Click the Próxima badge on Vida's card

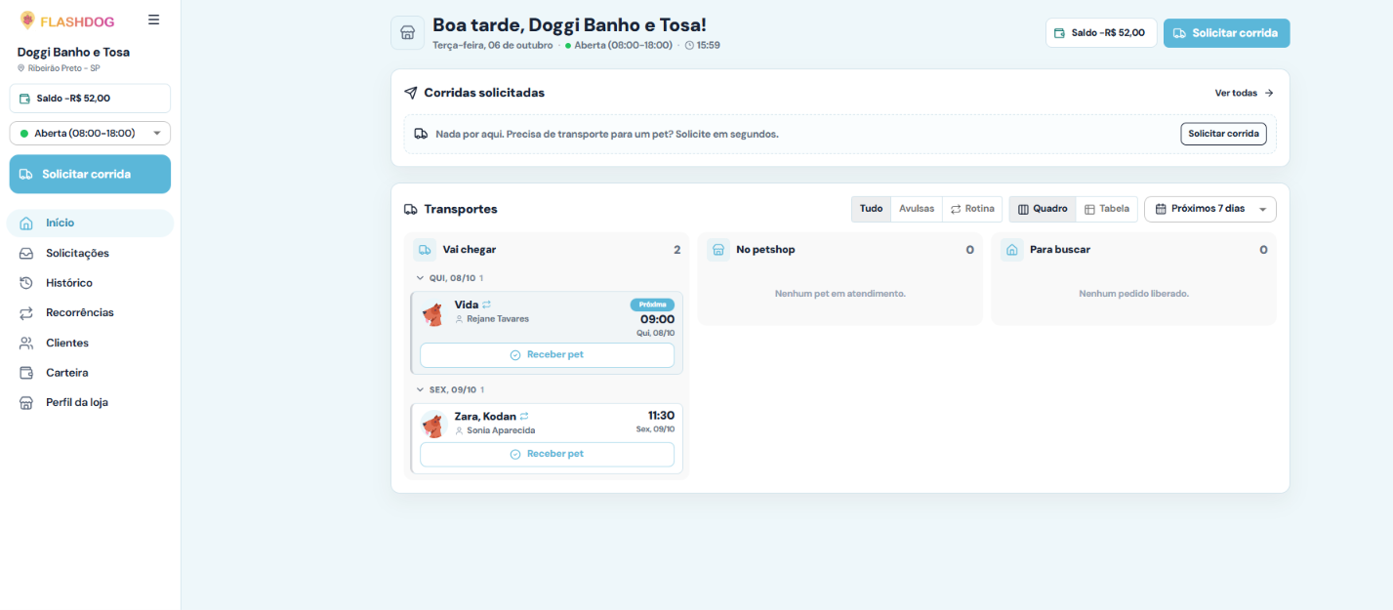tap(652, 305)
